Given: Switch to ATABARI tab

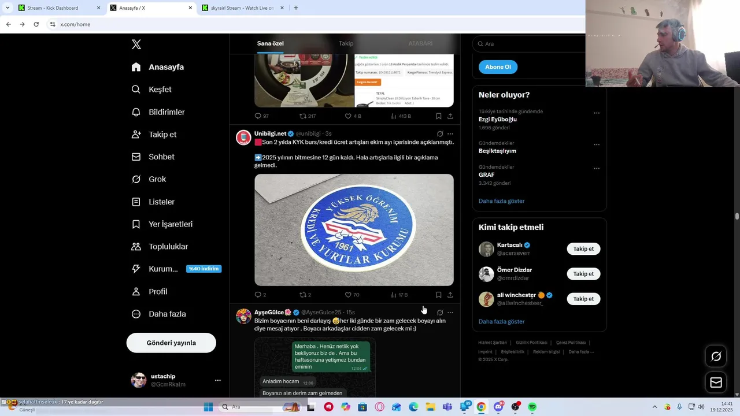Looking at the screenshot, I should coord(420,43).
